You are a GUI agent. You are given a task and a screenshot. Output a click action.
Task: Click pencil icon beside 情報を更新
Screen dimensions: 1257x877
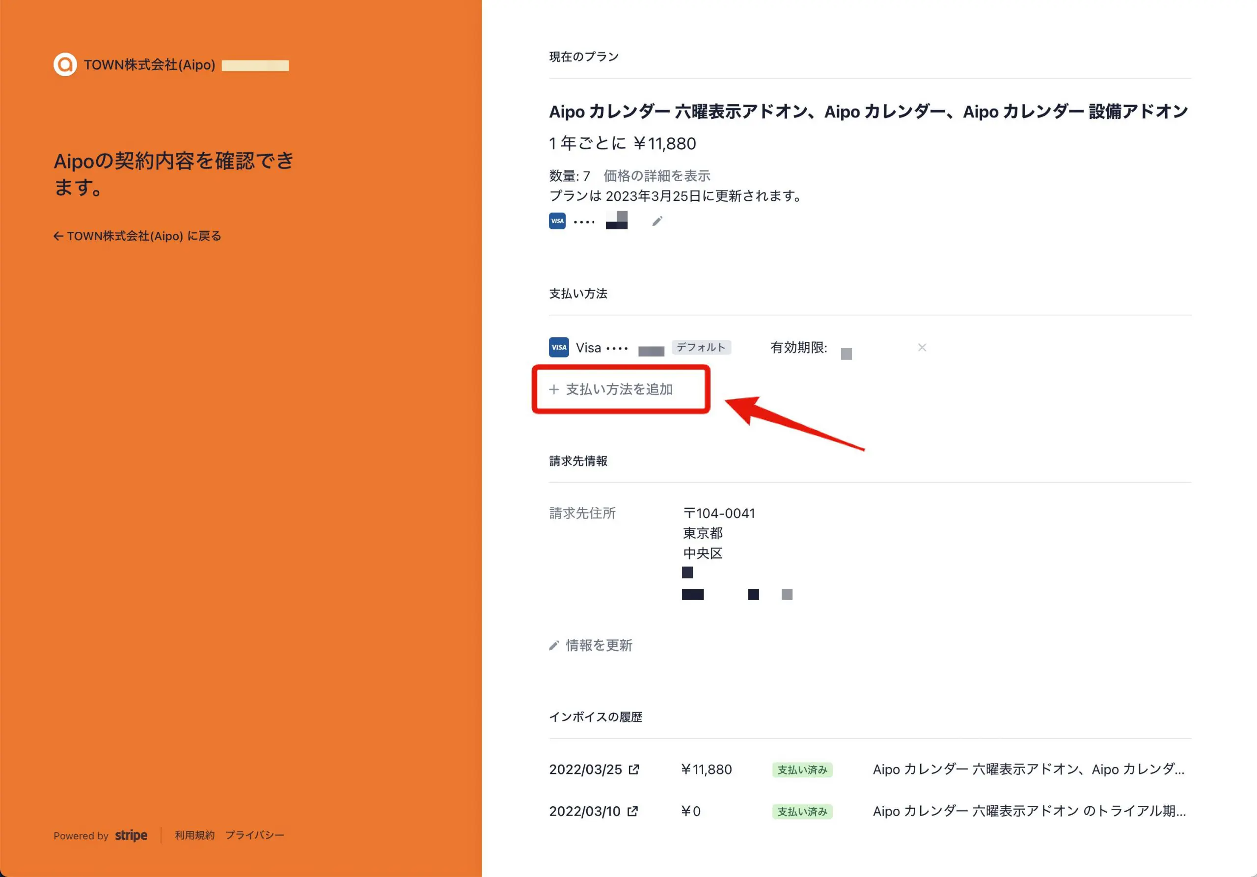click(554, 646)
